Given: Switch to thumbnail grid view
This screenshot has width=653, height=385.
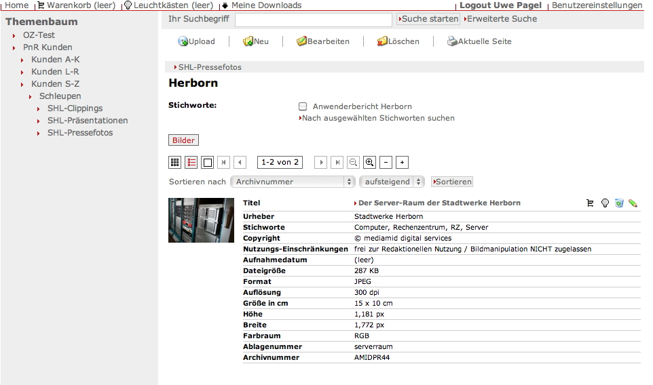Looking at the screenshot, I should 174,163.
